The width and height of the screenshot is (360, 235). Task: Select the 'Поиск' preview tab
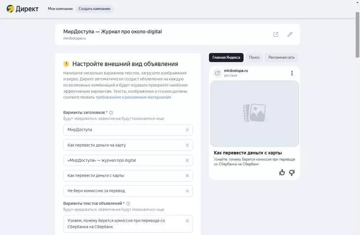coord(254,58)
